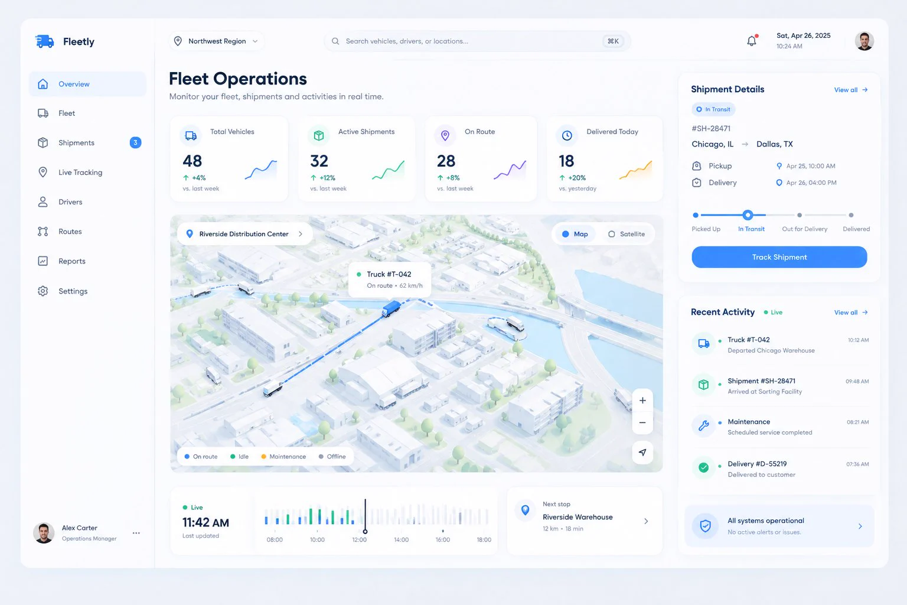The width and height of the screenshot is (907, 605).
Task: Open the Fleet section
Action: [87, 113]
